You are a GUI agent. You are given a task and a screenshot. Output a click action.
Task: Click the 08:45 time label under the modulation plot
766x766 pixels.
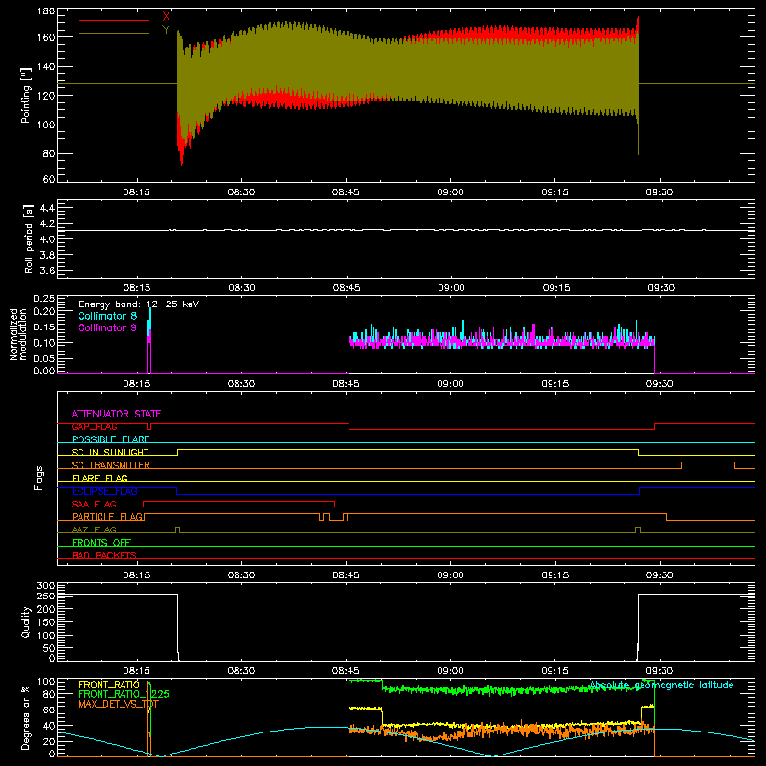click(x=346, y=384)
